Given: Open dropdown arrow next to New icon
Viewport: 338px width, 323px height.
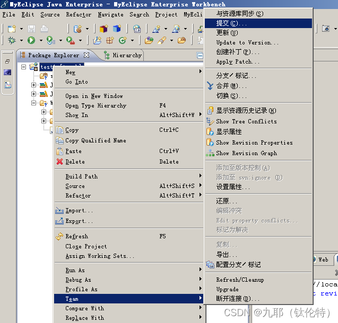Looking at the screenshot, I should [x=21, y=29].
